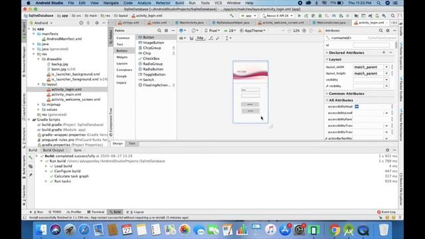Minimize the Palette panel
The width and height of the screenshot is (425, 239).
point(173,31)
